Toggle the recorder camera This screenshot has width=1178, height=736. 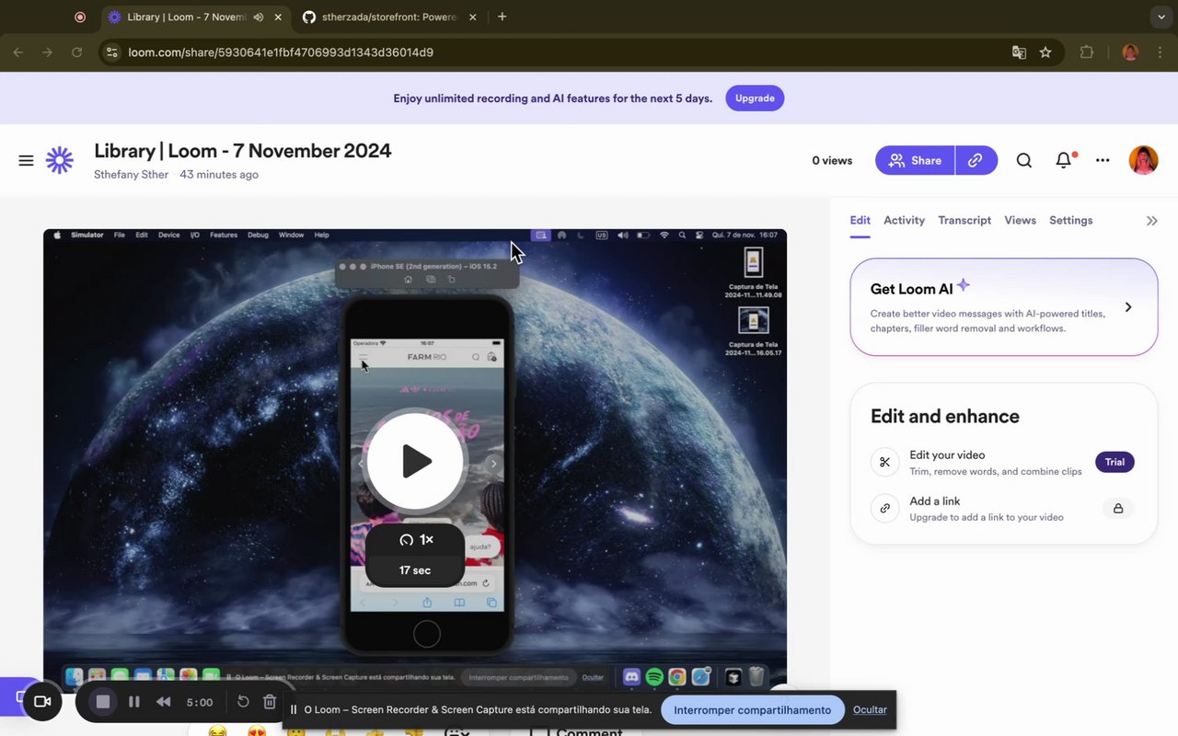coord(42,702)
